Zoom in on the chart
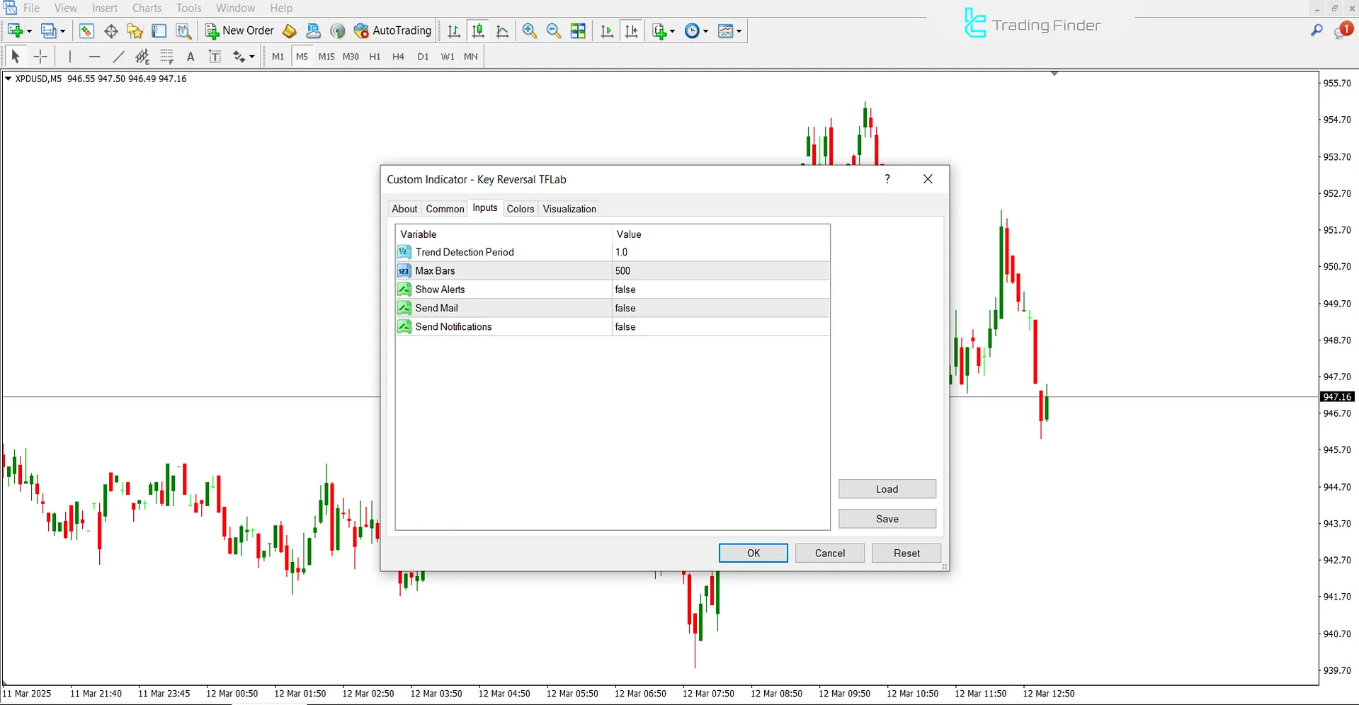Viewport: 1359px width, 705px height. click(529, 30)
